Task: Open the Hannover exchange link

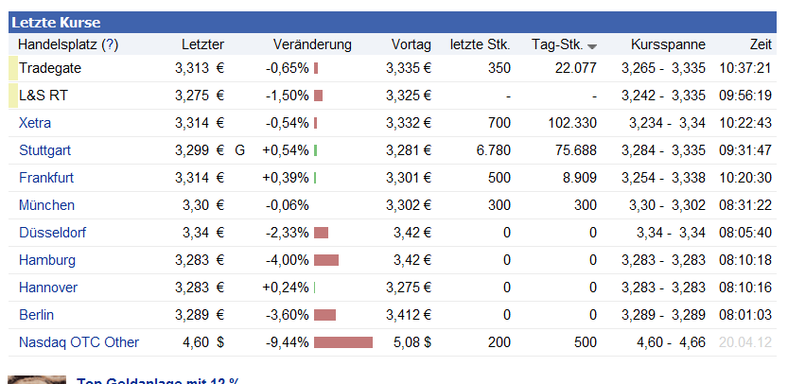Action: click(48, 288)
